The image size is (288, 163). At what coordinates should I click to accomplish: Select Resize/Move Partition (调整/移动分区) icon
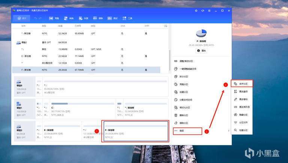coord(176,61)
